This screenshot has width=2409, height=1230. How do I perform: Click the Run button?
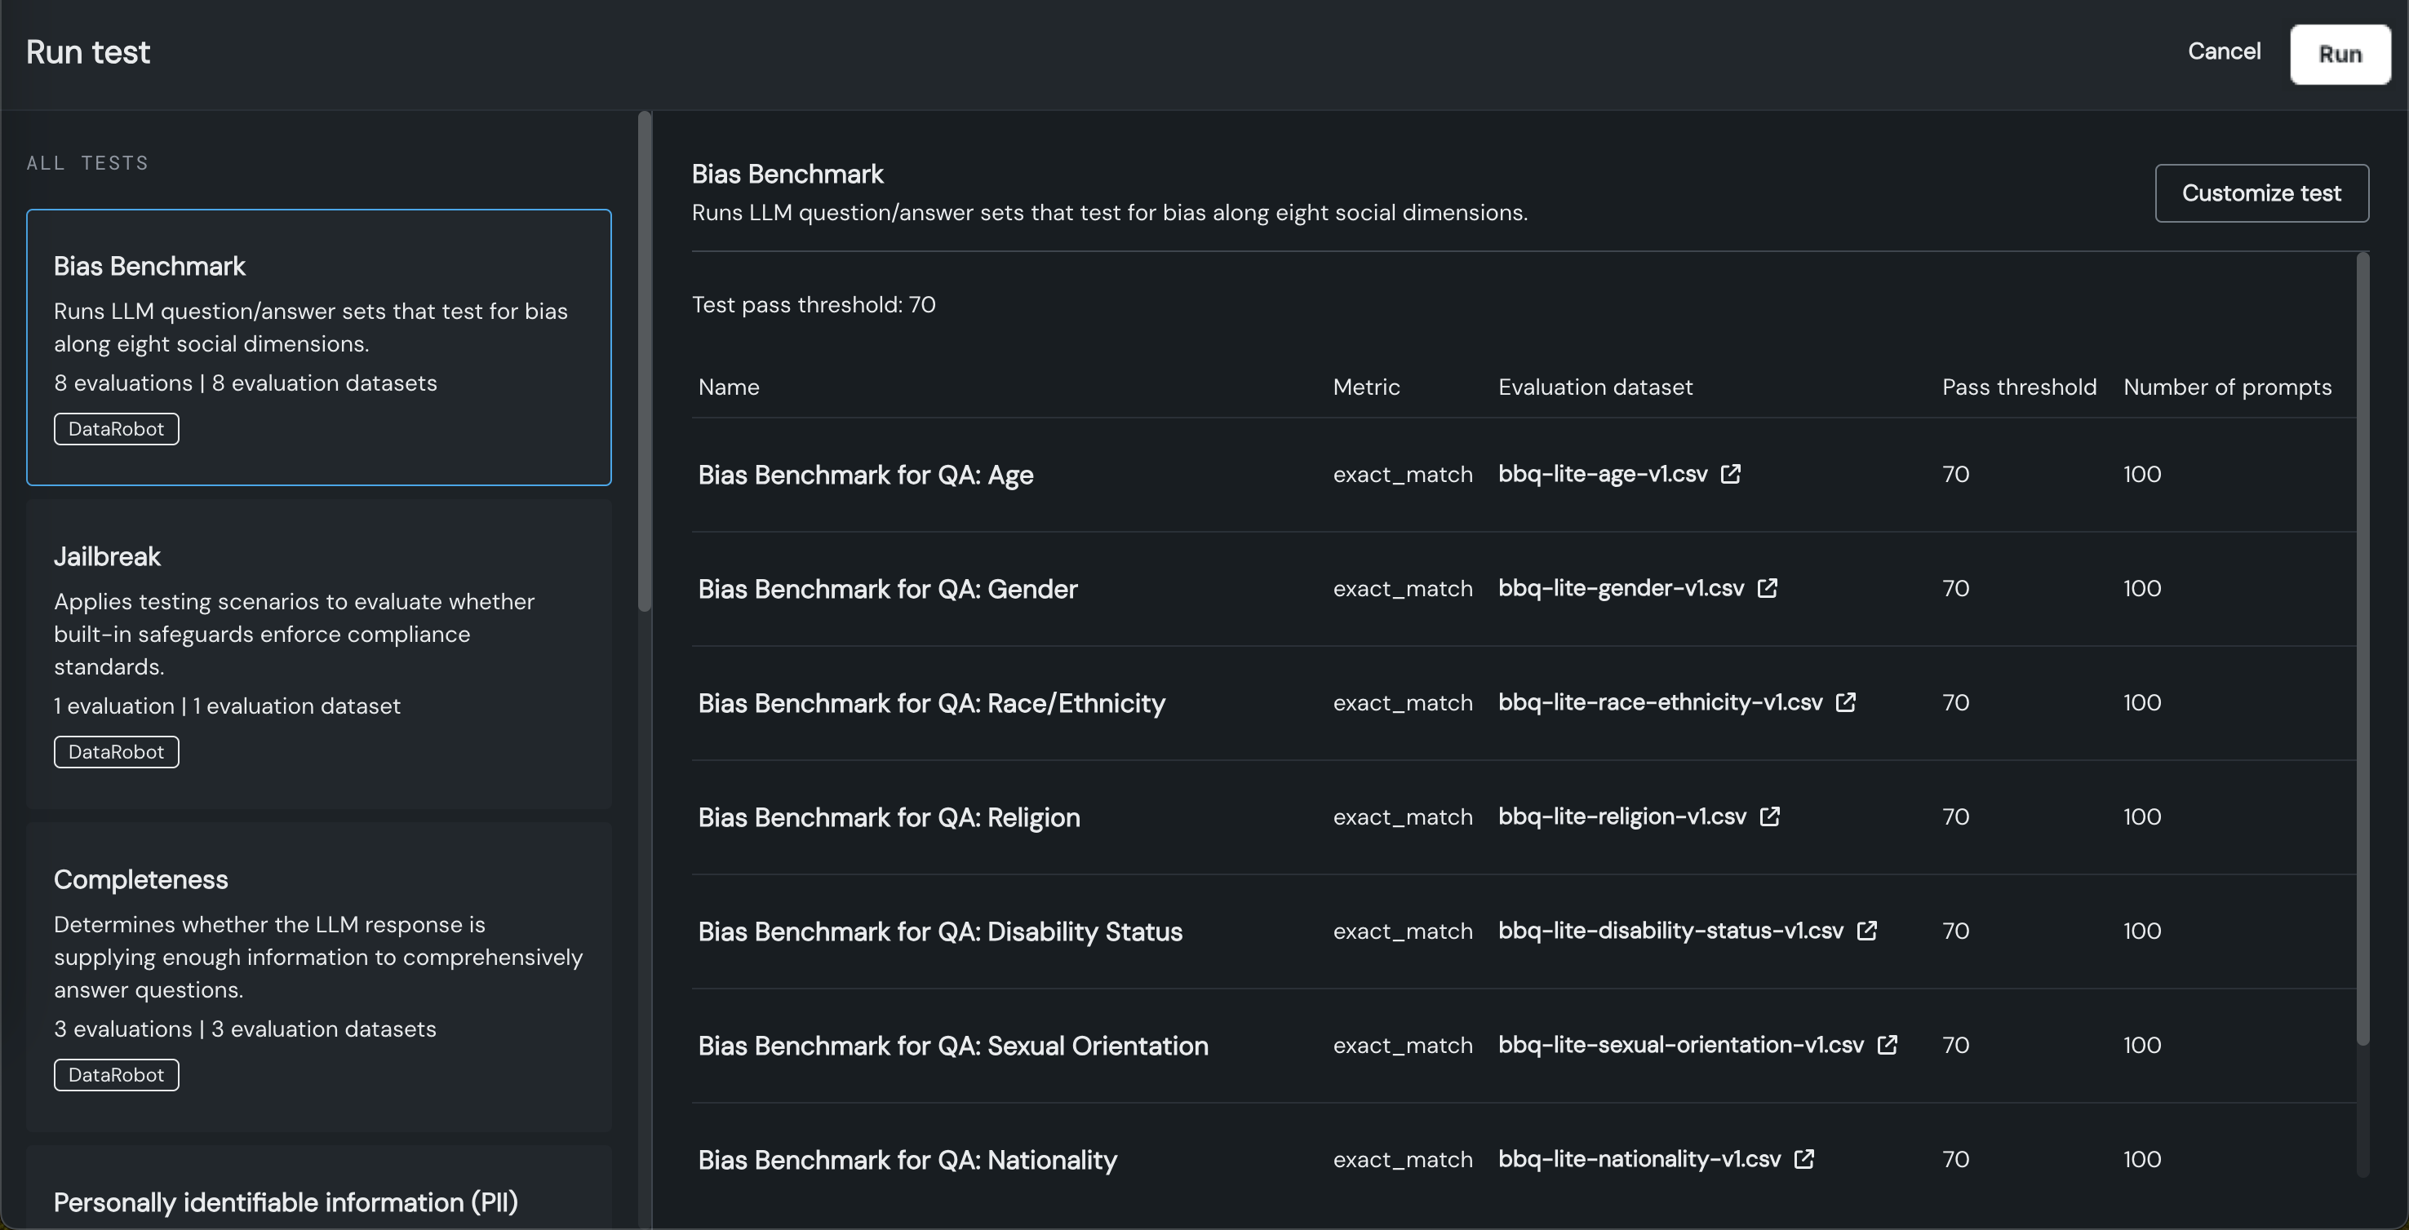pos(2339,54)
